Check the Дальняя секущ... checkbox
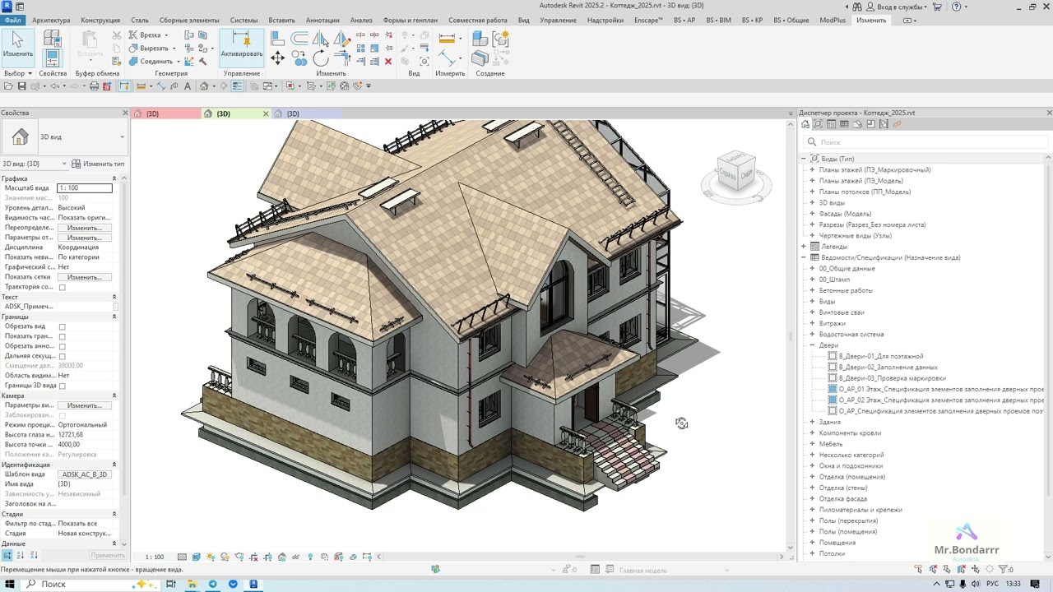Viewport: 1053px width, 592px height. 62,356
